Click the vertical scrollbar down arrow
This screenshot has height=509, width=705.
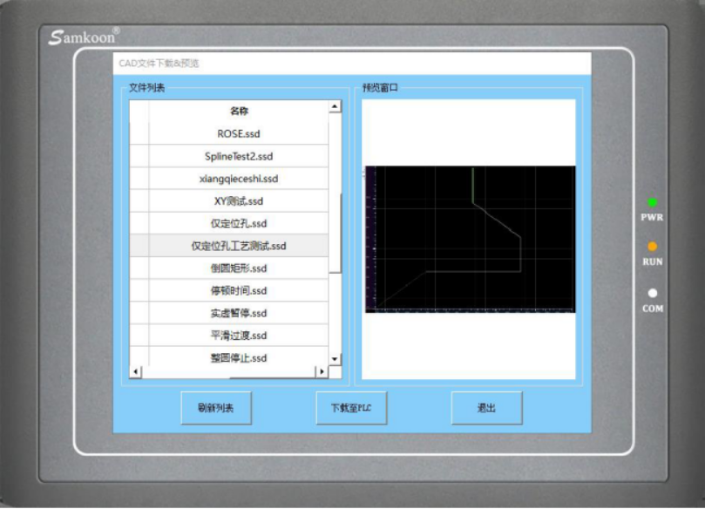[x=334, y=361]
